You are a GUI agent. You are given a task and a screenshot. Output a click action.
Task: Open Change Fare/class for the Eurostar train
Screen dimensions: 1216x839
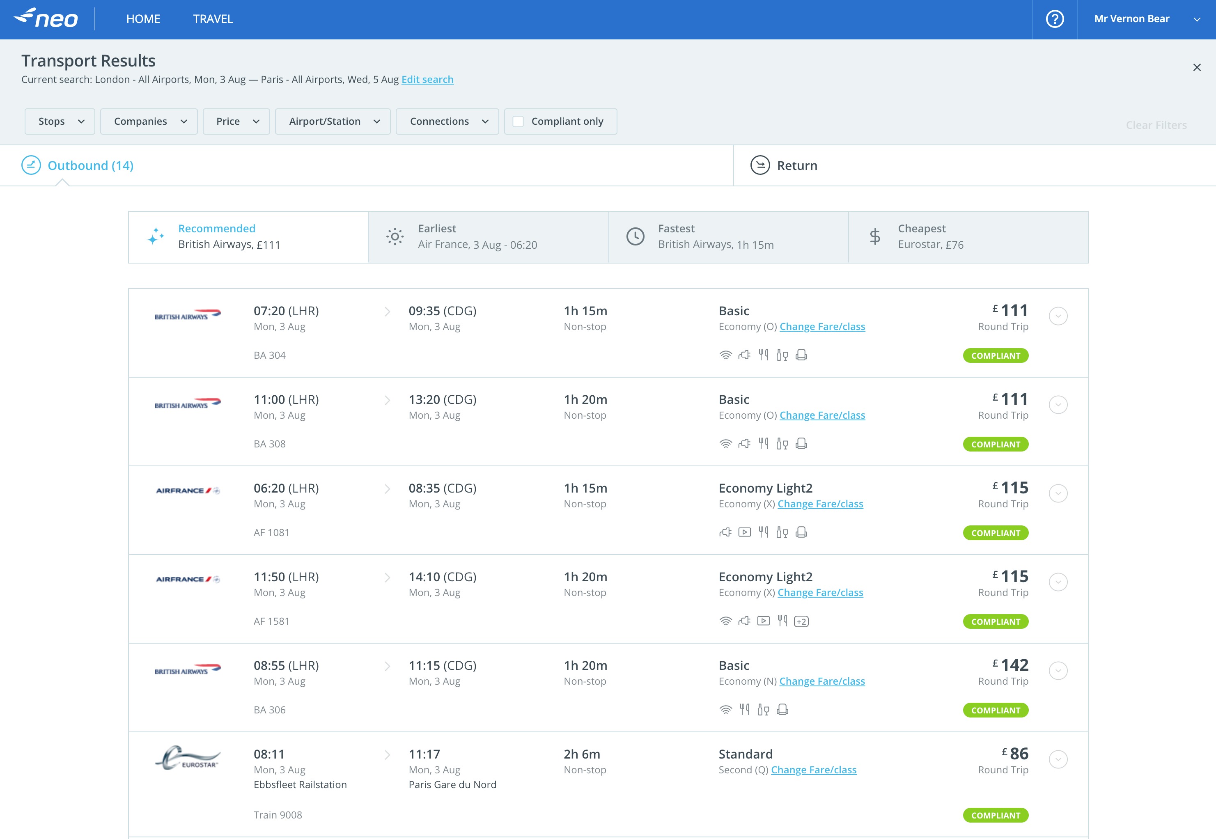(x=814, y=770)
